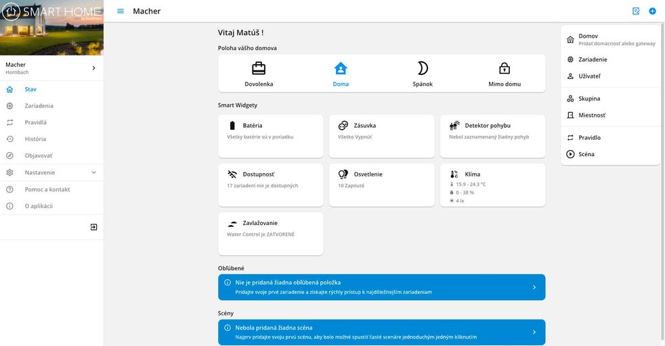Click the blue plus add icon
Screen dimensions: 665x346
click(652, 11)
